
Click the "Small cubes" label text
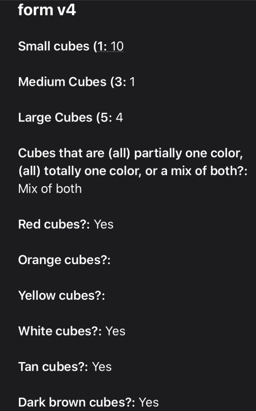pyautogui.click(x=54, y=47)
